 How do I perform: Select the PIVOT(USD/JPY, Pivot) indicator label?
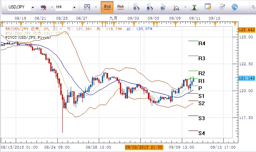point(28,37)
